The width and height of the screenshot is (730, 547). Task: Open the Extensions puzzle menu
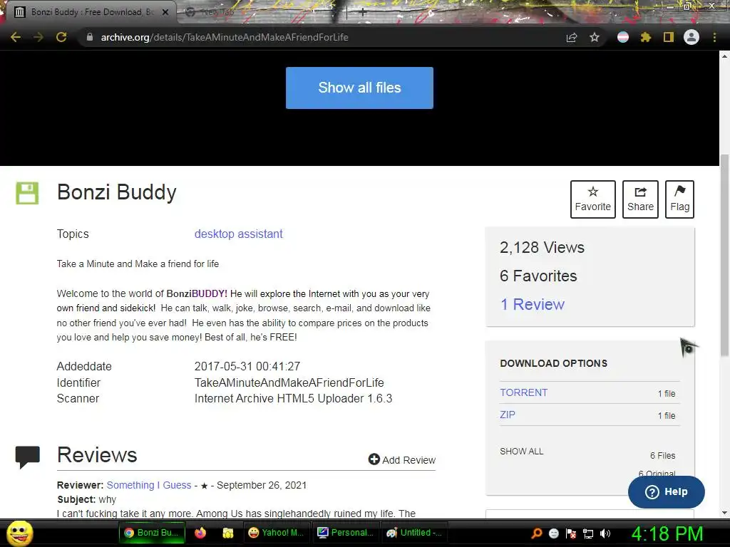click(x=646, y=37)
